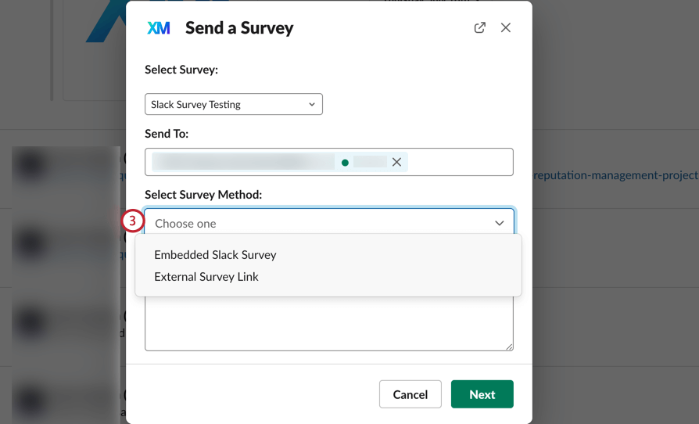The image size is (699, 424).
Task: Choose the External Survey Link option
Action: (x=206, y=277)
